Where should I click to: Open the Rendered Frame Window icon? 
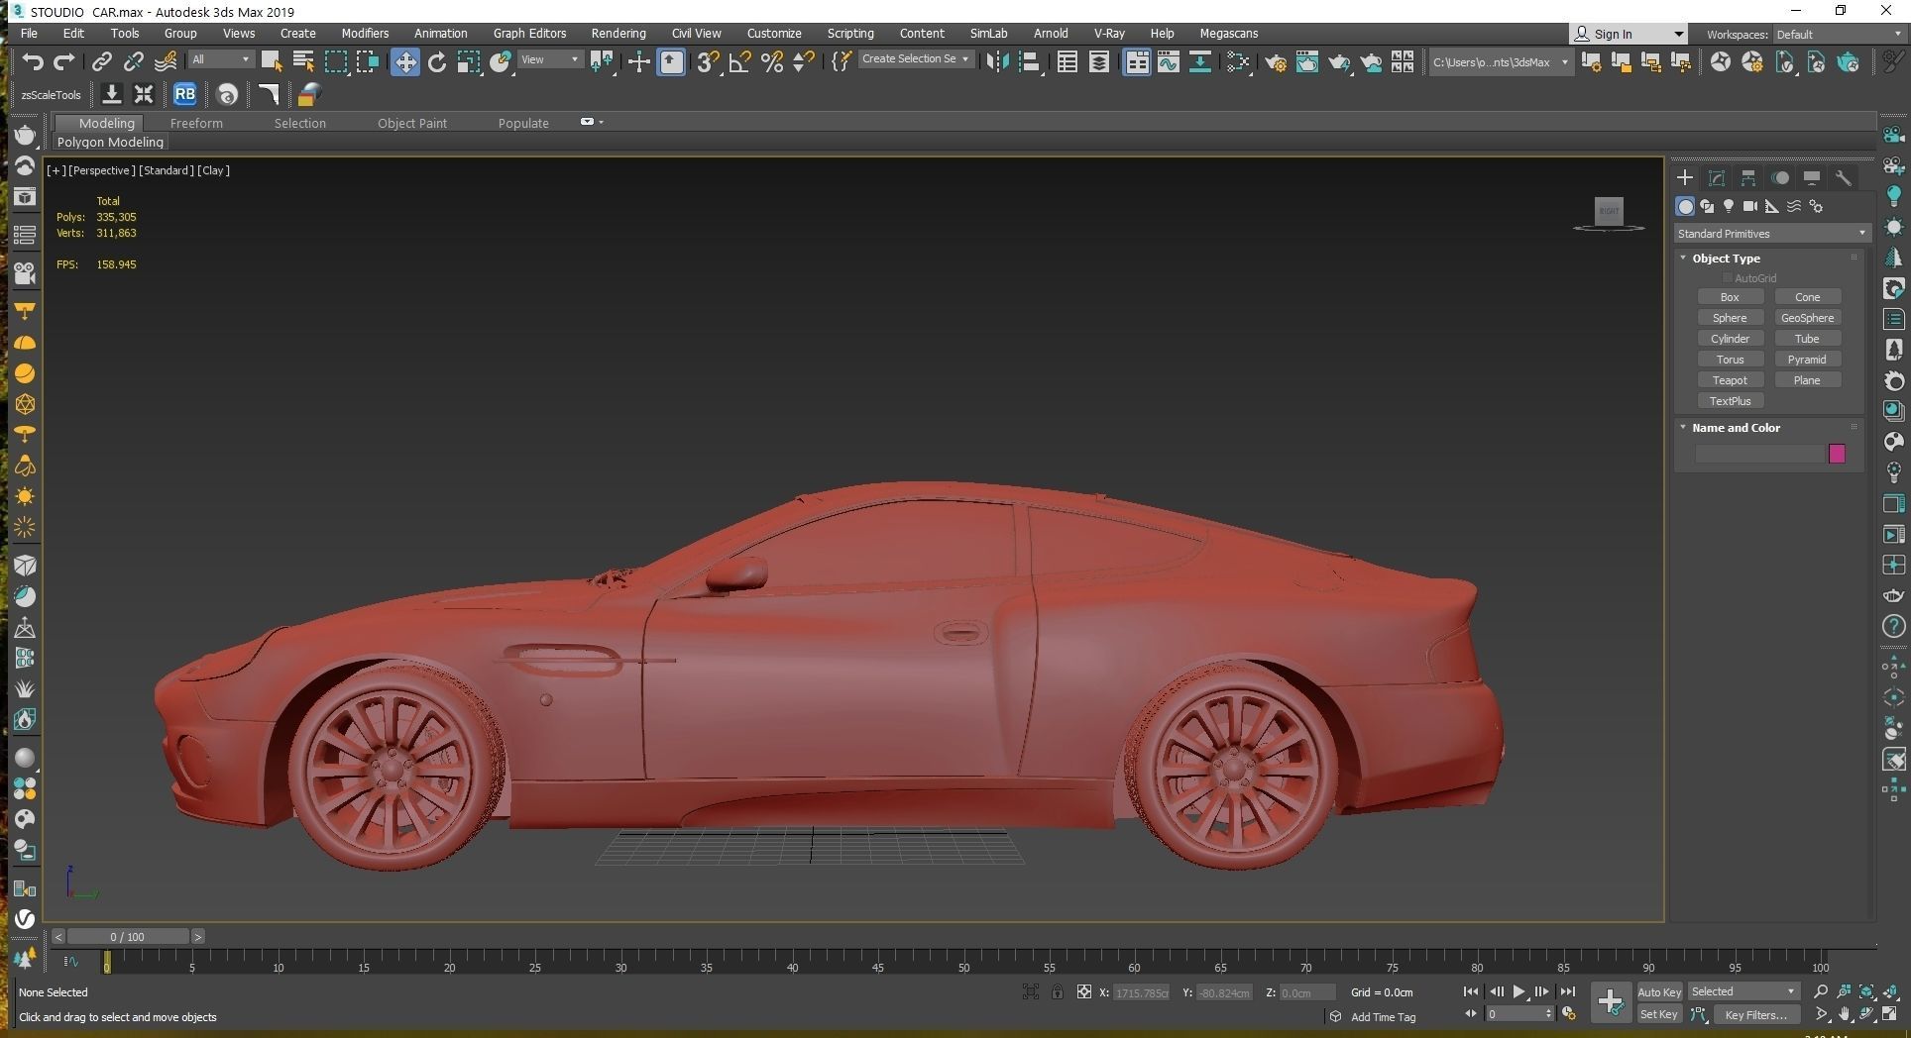(1307, 62)
